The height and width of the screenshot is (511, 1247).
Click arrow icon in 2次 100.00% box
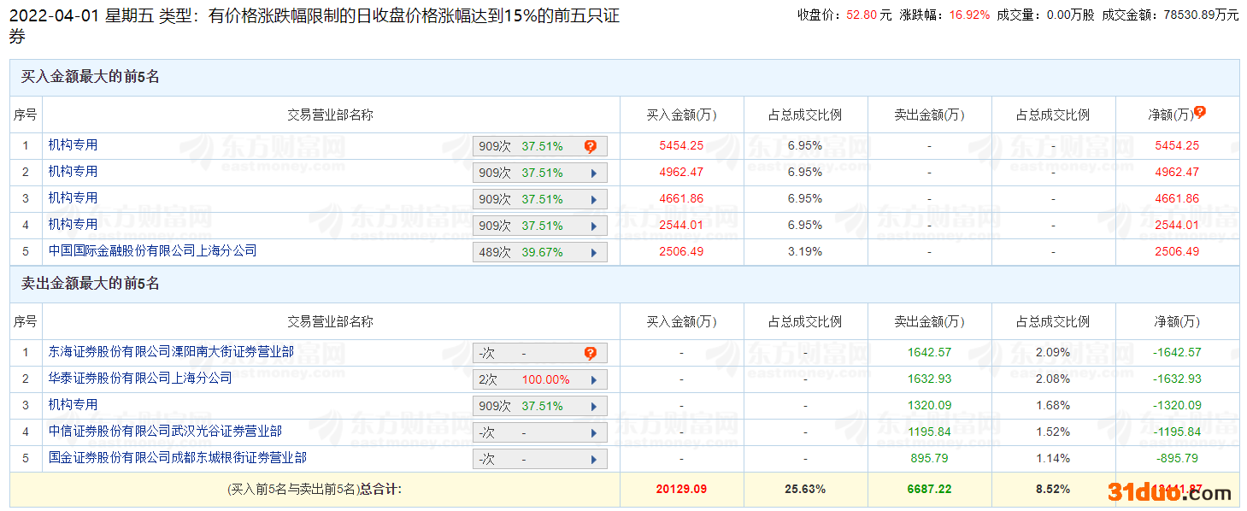(593, 379)
